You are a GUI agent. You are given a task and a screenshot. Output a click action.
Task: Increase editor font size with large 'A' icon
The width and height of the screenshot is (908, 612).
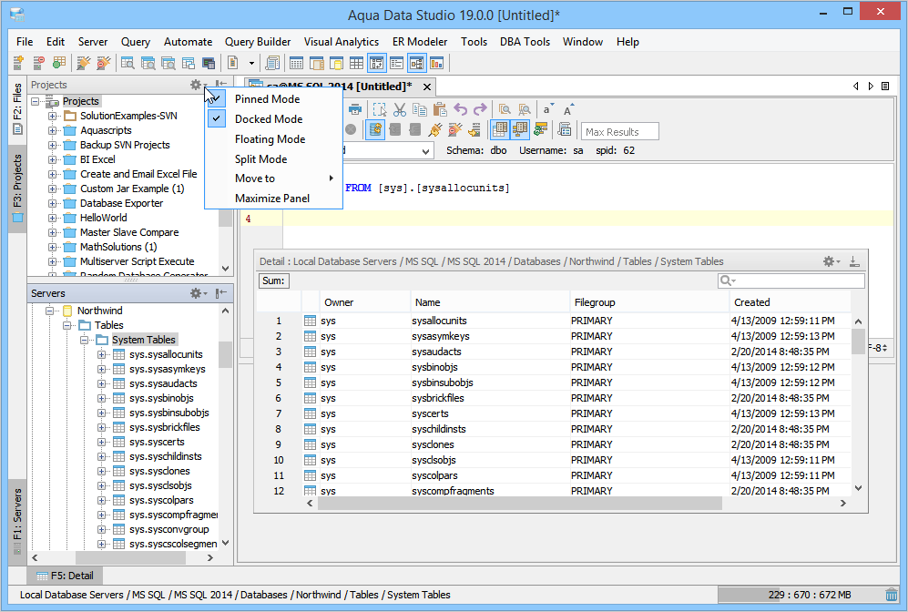click(567, 109)
